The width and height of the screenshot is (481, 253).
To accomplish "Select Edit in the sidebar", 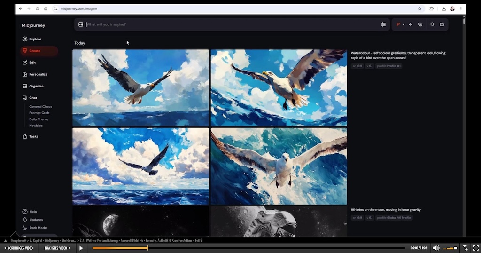I will click(x=32, y=63).
